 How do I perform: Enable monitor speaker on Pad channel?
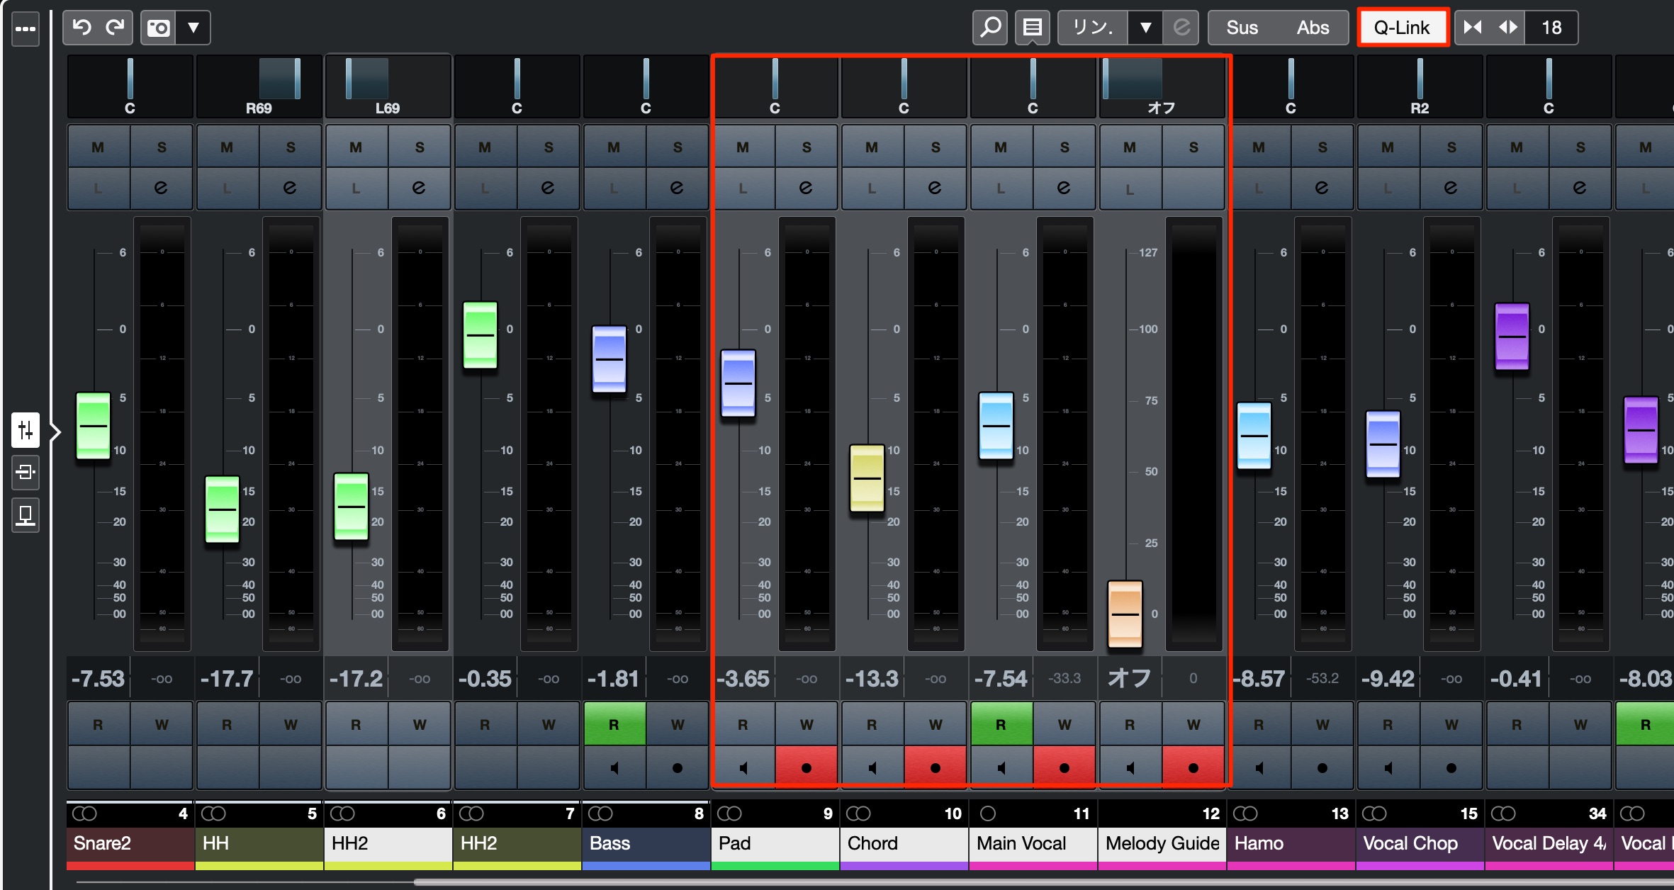coord(743,767)
